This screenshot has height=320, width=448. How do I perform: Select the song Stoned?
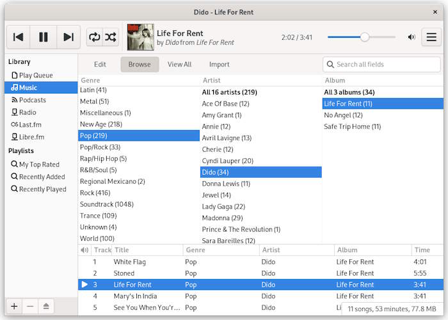[x=260, y=273]
